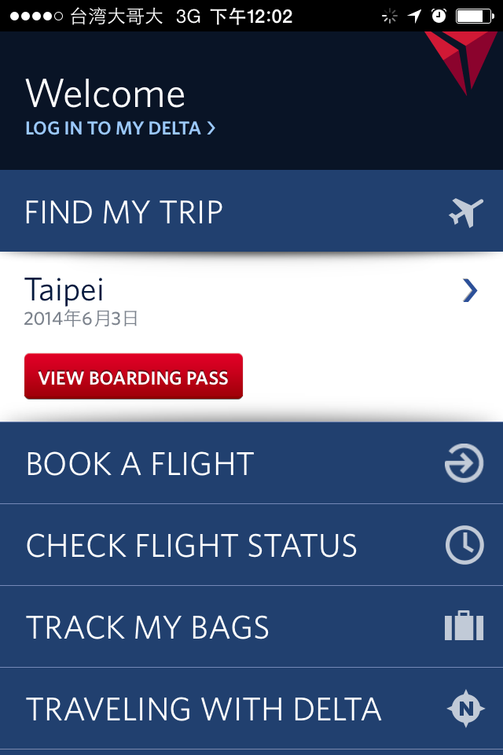The image size is (503, 755).
Task: Tap the alarm clock icon in status bar
Action: click(x=439, y=16)
